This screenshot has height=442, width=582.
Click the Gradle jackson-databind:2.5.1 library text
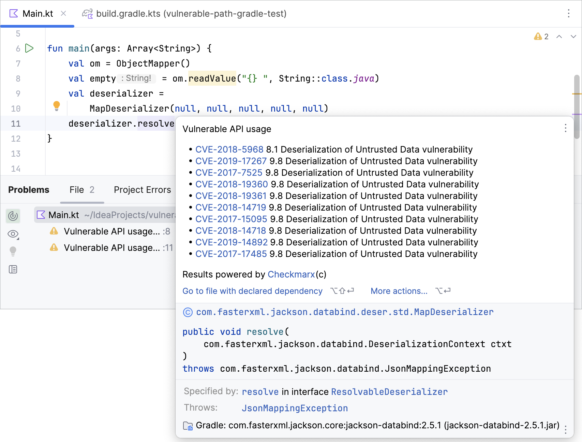pos(378,425)
